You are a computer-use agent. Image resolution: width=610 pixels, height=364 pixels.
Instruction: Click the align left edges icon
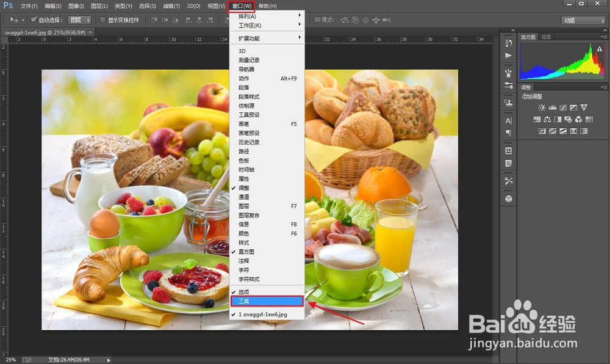[x=189, y=20]
